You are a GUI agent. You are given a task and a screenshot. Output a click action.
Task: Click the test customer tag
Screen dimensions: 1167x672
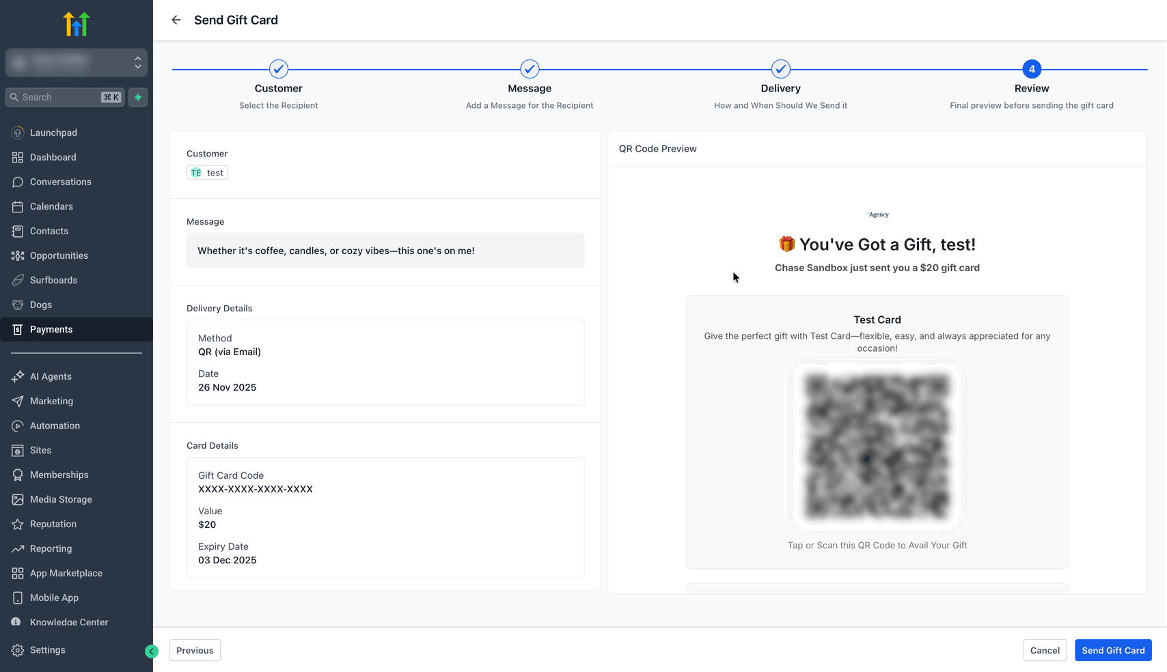pyautogui.click(x=207, y=173)
